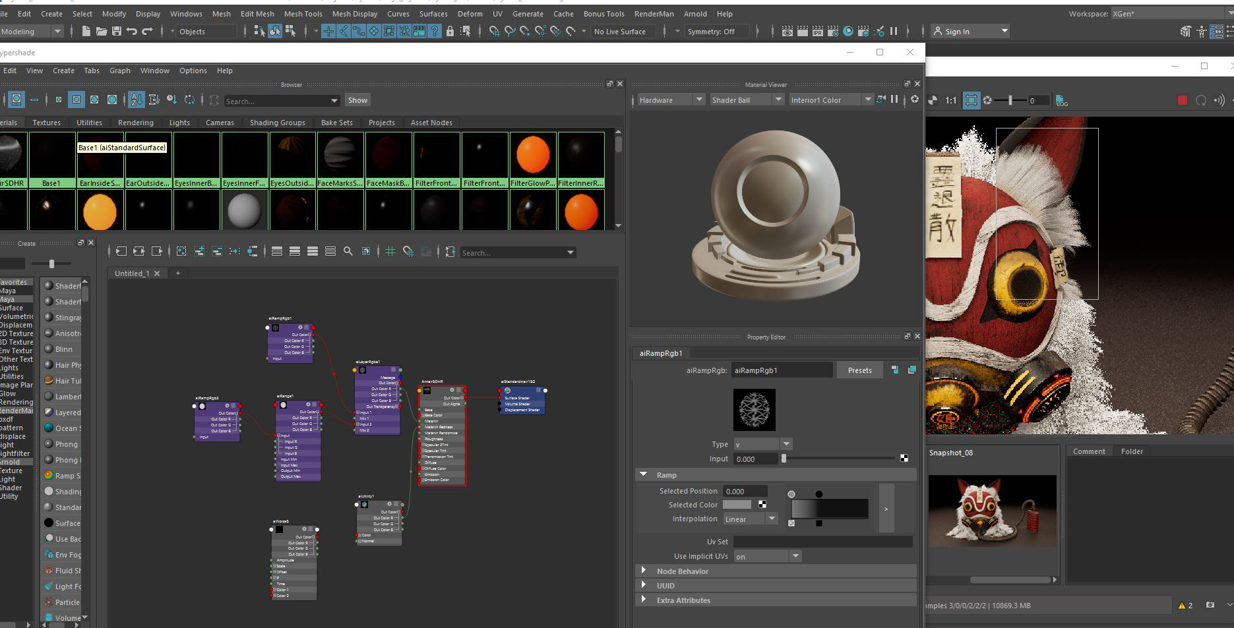
Task: Toggle the grid icon in node editor toolbar
Action: 390,251
